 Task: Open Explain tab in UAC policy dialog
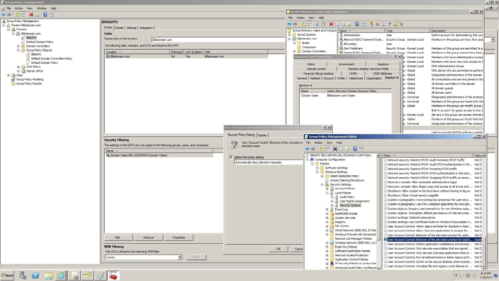(x=262, y=135)
